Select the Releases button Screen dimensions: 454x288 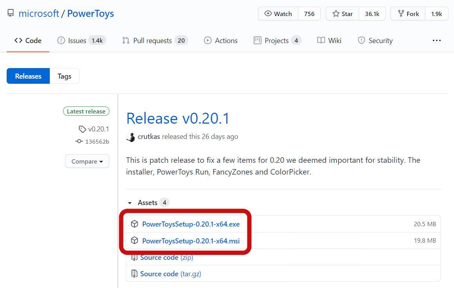(28, 76)
